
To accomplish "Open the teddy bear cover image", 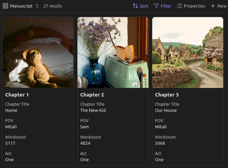I will (x=38, y=52).
